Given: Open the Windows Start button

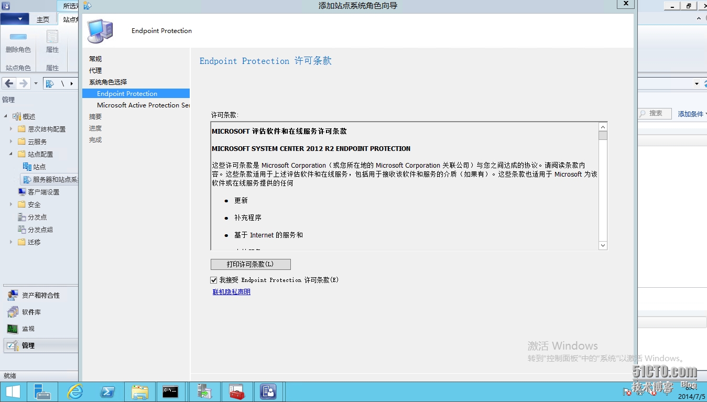Looking at the screenshot, I should pos(13,392).
